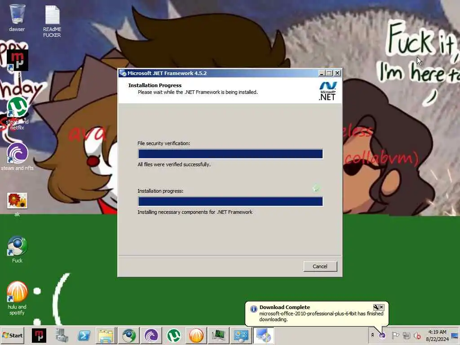Image resolution: width=460 pixels, height=345 pixels.
Task: Click the 'Installation progress:' label
Action: pos(160,191)
